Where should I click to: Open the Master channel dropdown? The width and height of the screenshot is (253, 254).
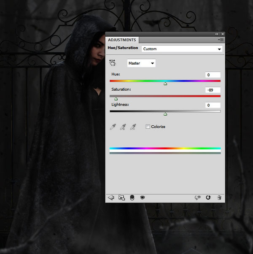141,63
